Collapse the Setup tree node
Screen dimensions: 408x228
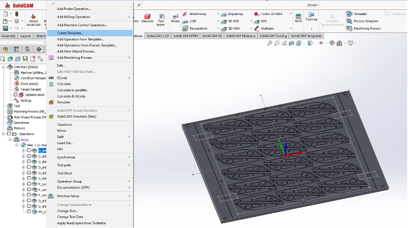(10, 140)
